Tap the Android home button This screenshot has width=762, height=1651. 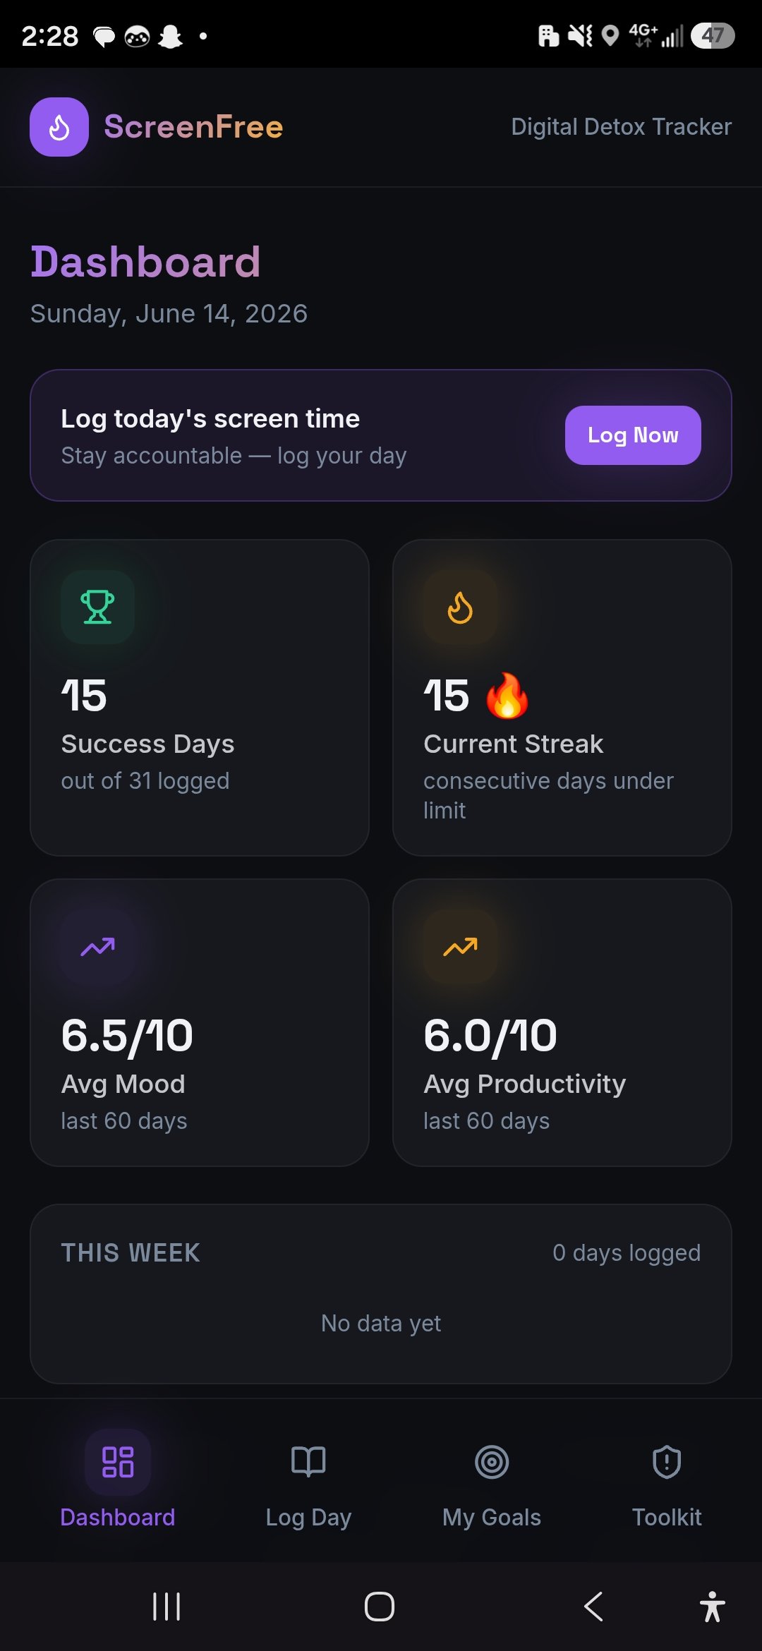[x=380, y=1607]
